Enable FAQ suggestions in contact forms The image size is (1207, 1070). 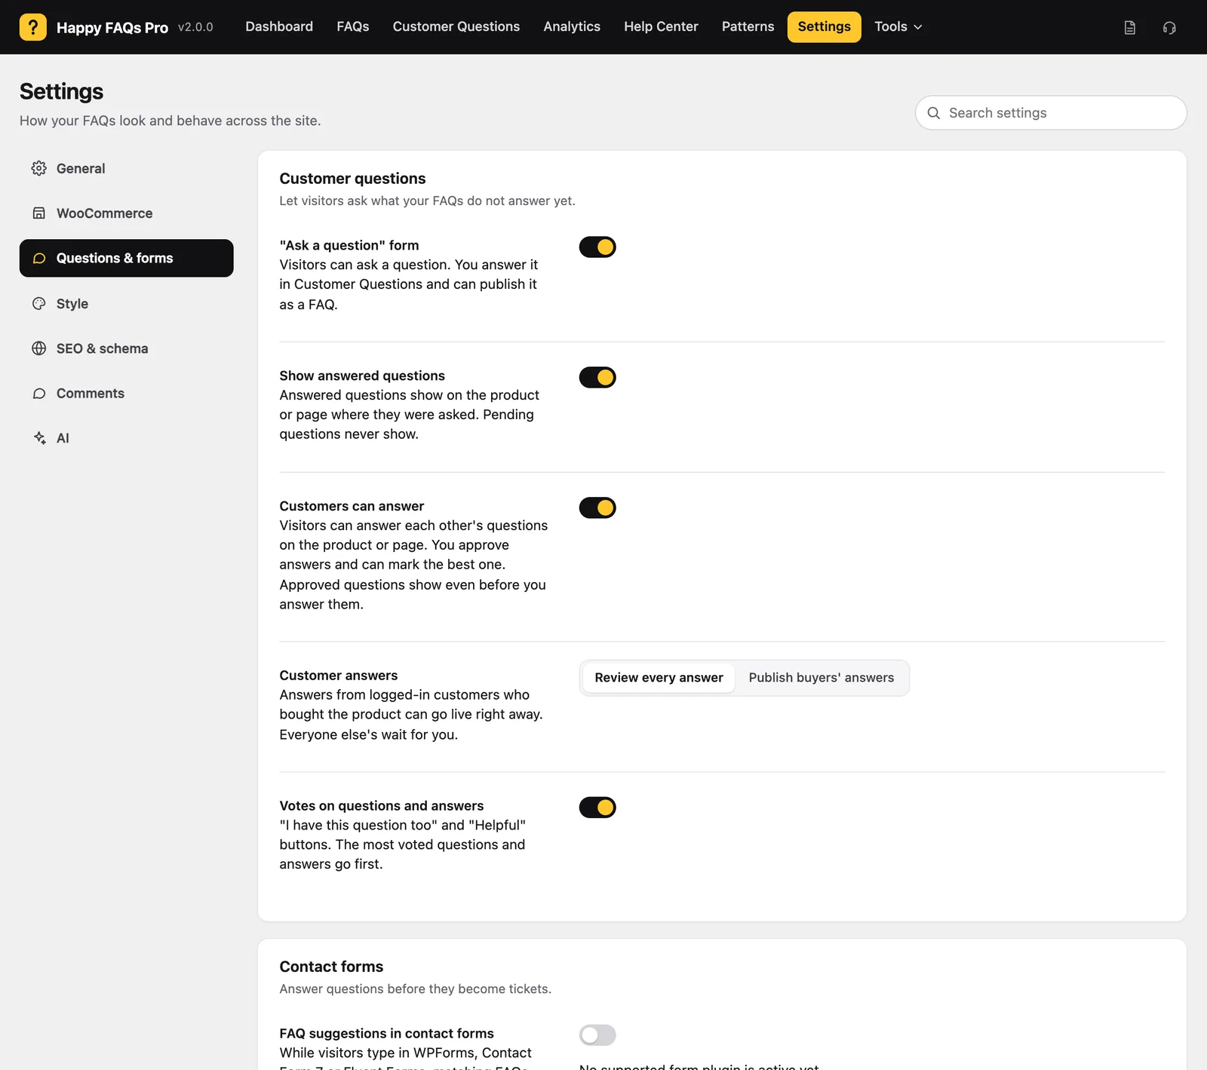click(x=597, y=1035)
